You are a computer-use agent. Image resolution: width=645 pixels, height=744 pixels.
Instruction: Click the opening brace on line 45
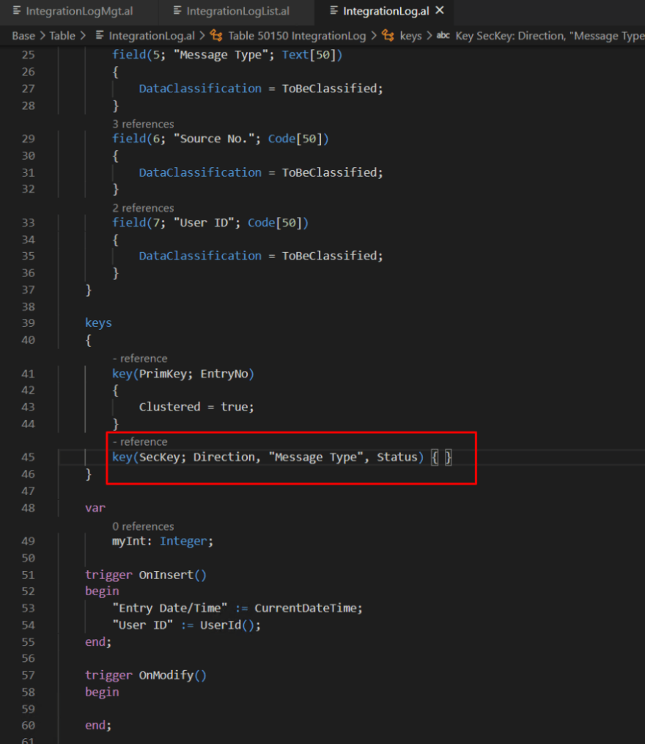(x=434, y=457)
